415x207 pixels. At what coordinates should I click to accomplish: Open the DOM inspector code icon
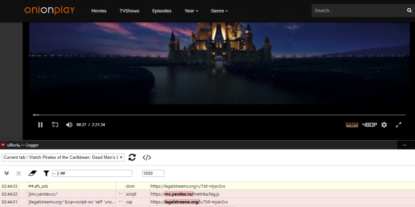tap(147, 157)
